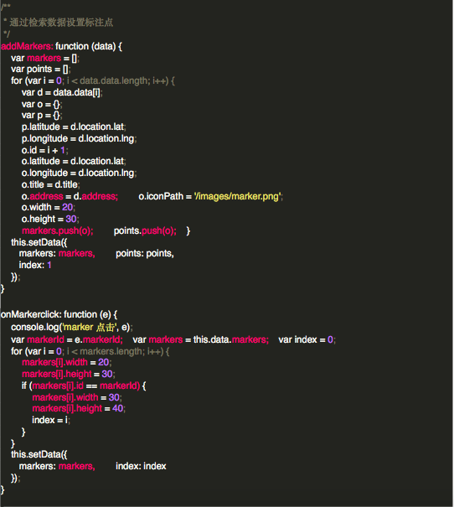Click the line 'var o = {};'
Screen dimensions: 454x507
pyautogui.click(x=42, y=105)
